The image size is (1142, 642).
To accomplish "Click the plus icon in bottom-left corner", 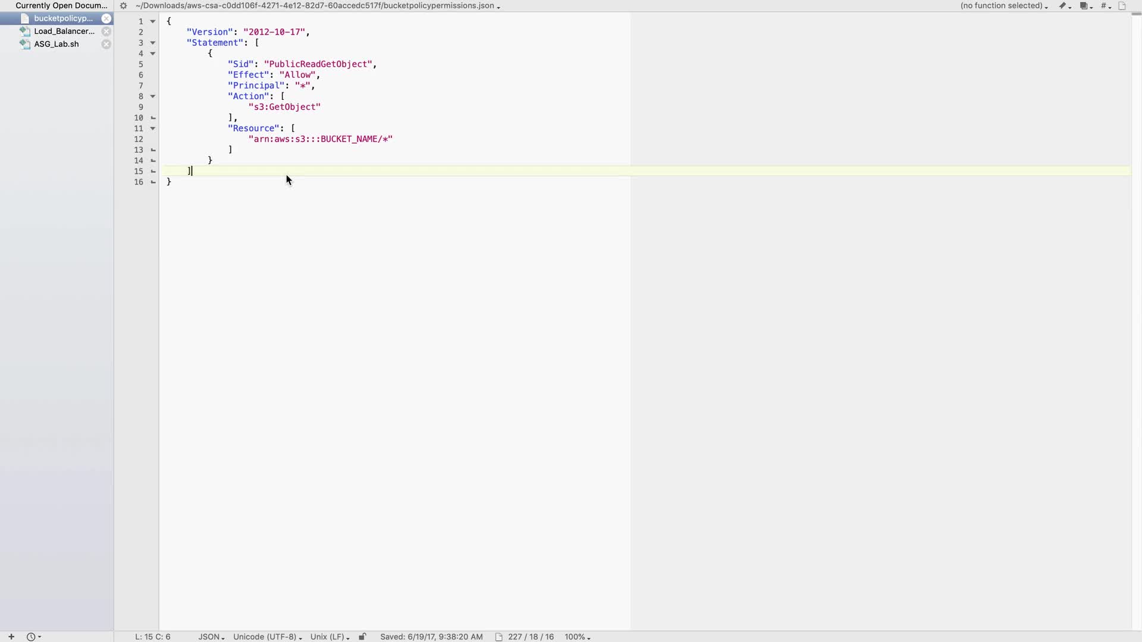I will [11, 637].
